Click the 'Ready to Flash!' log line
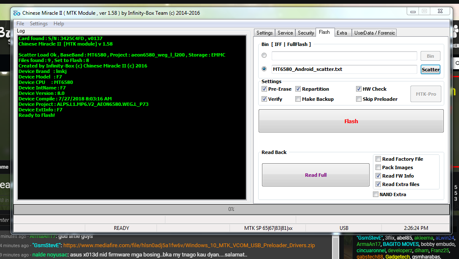This screenshot has width=459, height=259. pos(37,115)
